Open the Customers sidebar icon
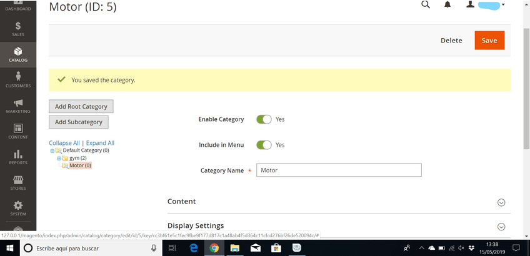 [x=18, y=80]
